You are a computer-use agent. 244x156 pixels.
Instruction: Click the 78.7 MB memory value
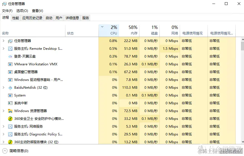point(131,56)
